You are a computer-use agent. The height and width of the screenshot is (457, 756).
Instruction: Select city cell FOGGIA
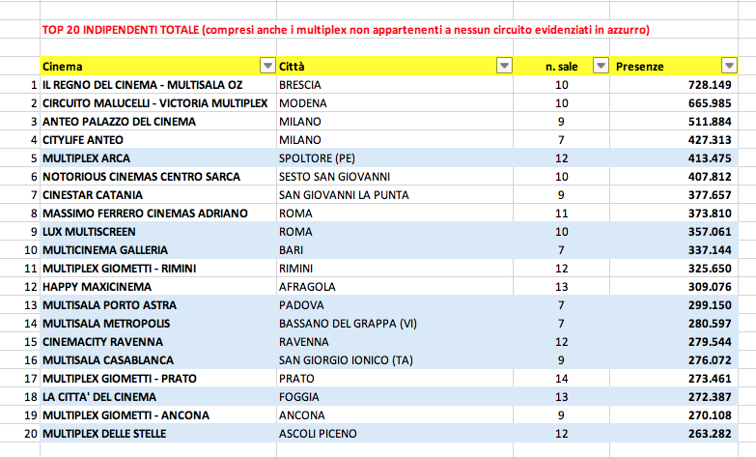click(x=395, y=397)
